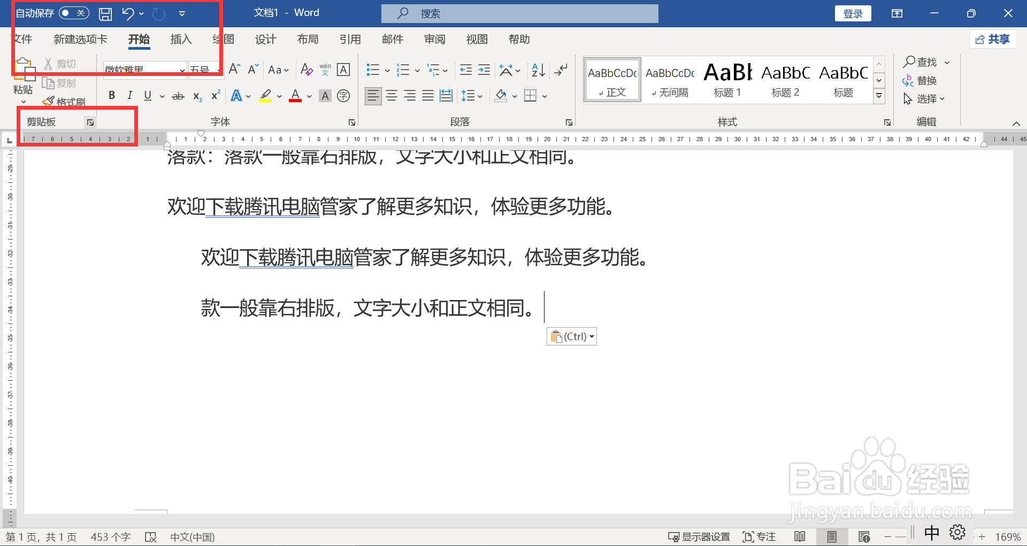Viewport: 1027px width, 546px height.
Task: Toggle Bold formatting
Action: coord(111,95)
